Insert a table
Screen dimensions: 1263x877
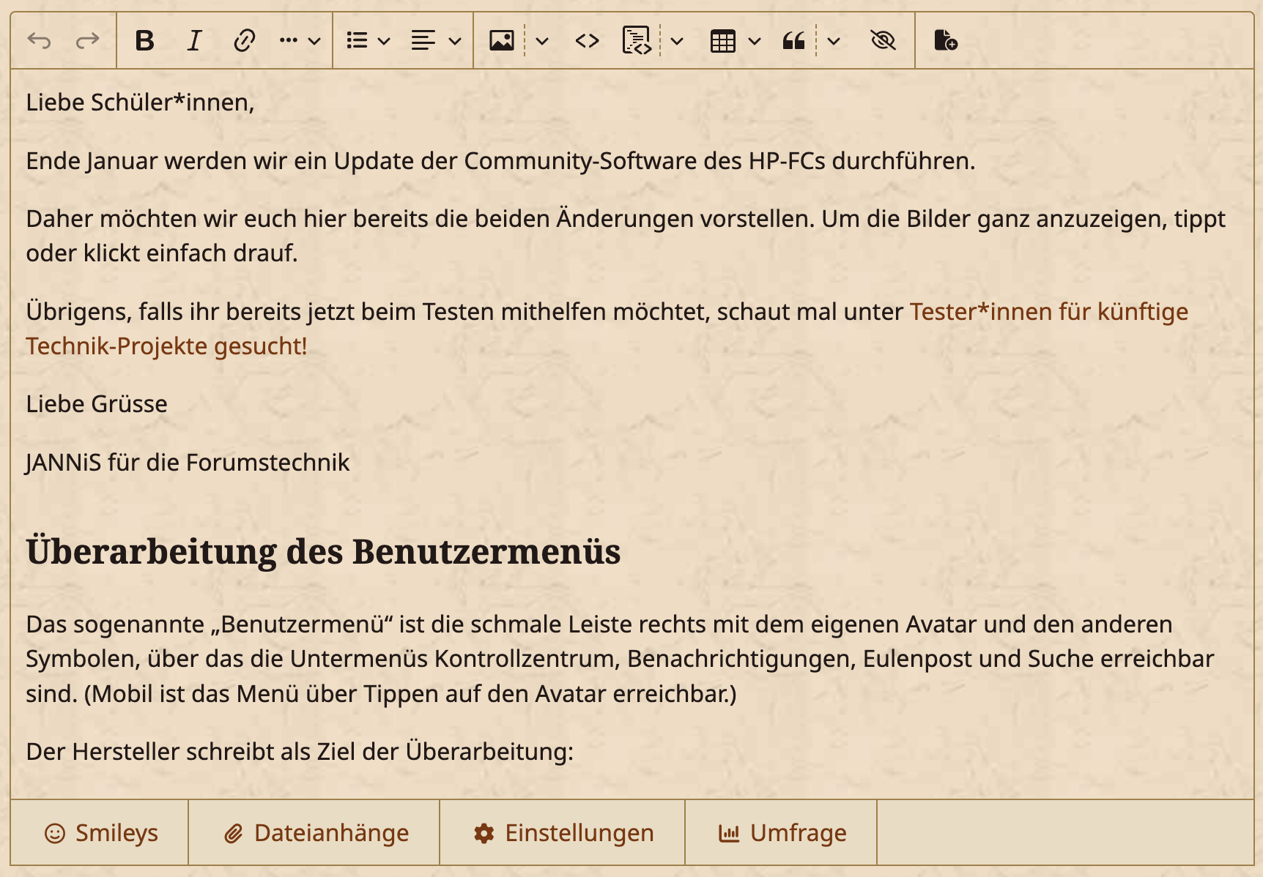(723, 41)
